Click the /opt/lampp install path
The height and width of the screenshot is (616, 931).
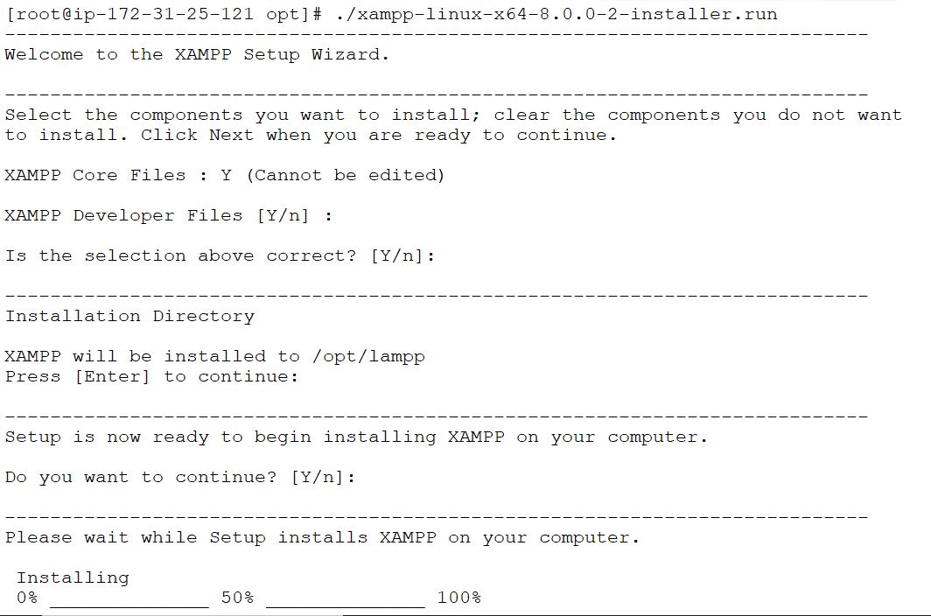pyautogui.click(x=368, y=356)
